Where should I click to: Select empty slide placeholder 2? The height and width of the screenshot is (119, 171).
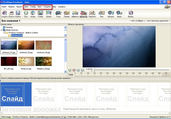[x=44, y=94]
